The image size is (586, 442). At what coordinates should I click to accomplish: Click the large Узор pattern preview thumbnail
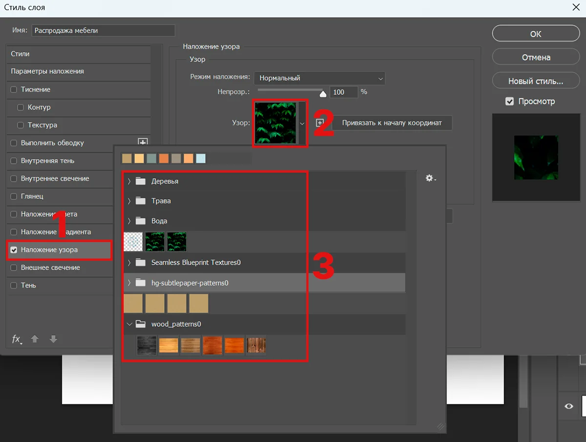pyautogui.click(x=275, y=124)
